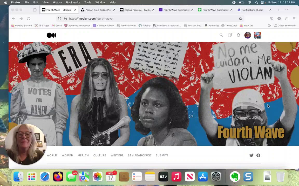Open Messages app in the dock
The image size is (299, 186).
click(x=71, y=176)
